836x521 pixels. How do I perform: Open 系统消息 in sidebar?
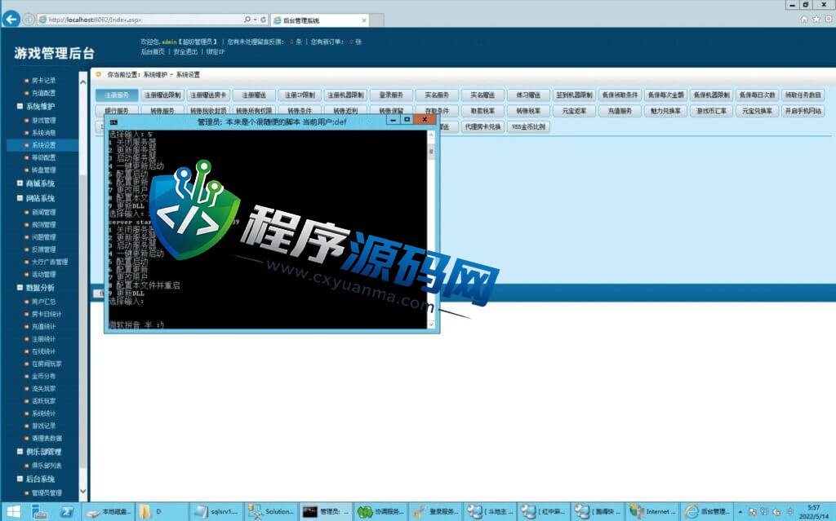(44, 133)
